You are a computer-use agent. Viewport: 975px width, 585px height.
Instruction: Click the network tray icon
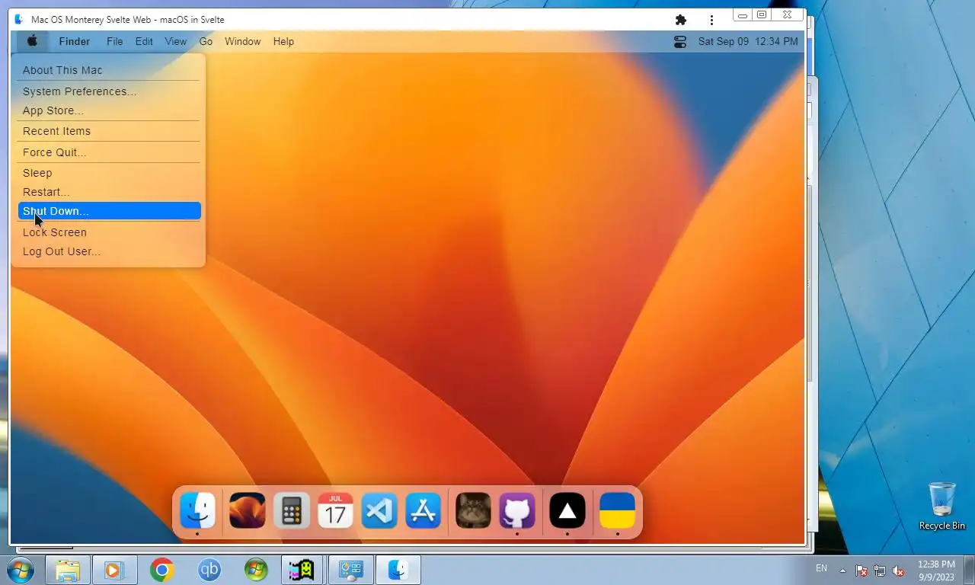pos(880,571)
